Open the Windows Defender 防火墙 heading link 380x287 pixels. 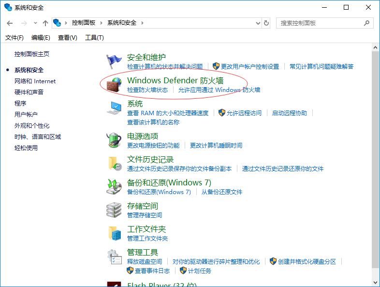click(175, 80)
